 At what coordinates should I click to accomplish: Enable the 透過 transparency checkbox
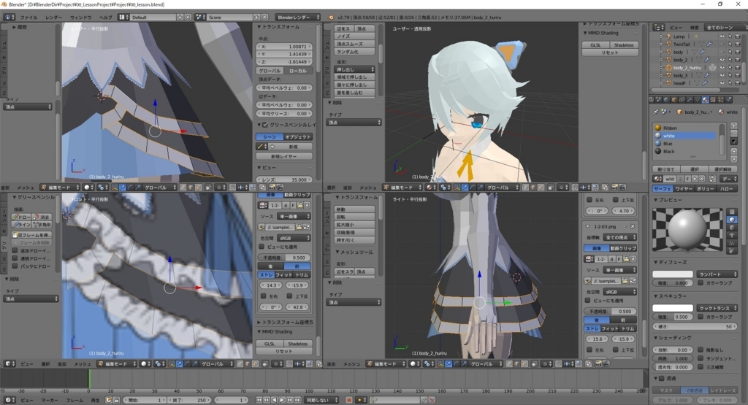(662, 378)
